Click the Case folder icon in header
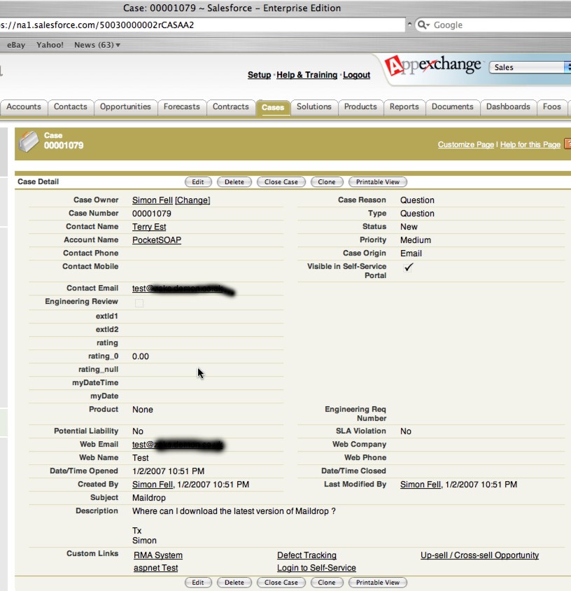 pos(29,141)
